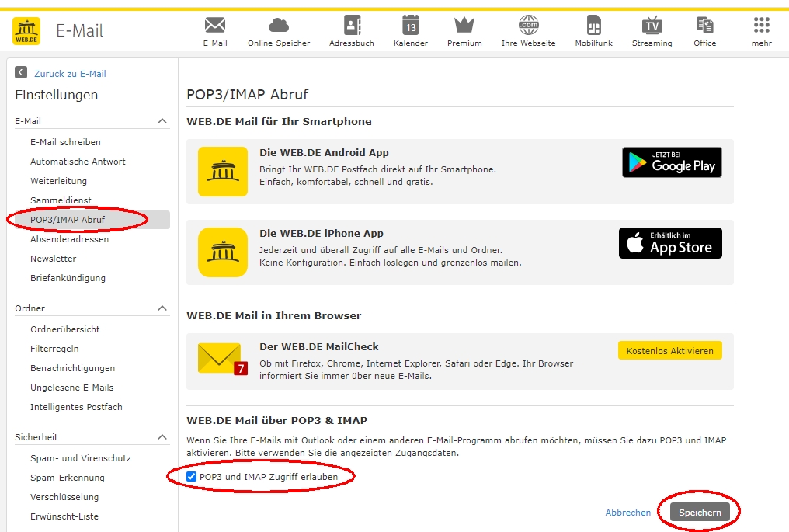This screenshot has width=789, height=532.
Task: Activate MailCheck via Kostenlos Aktivieren
Action: (669, 350)
